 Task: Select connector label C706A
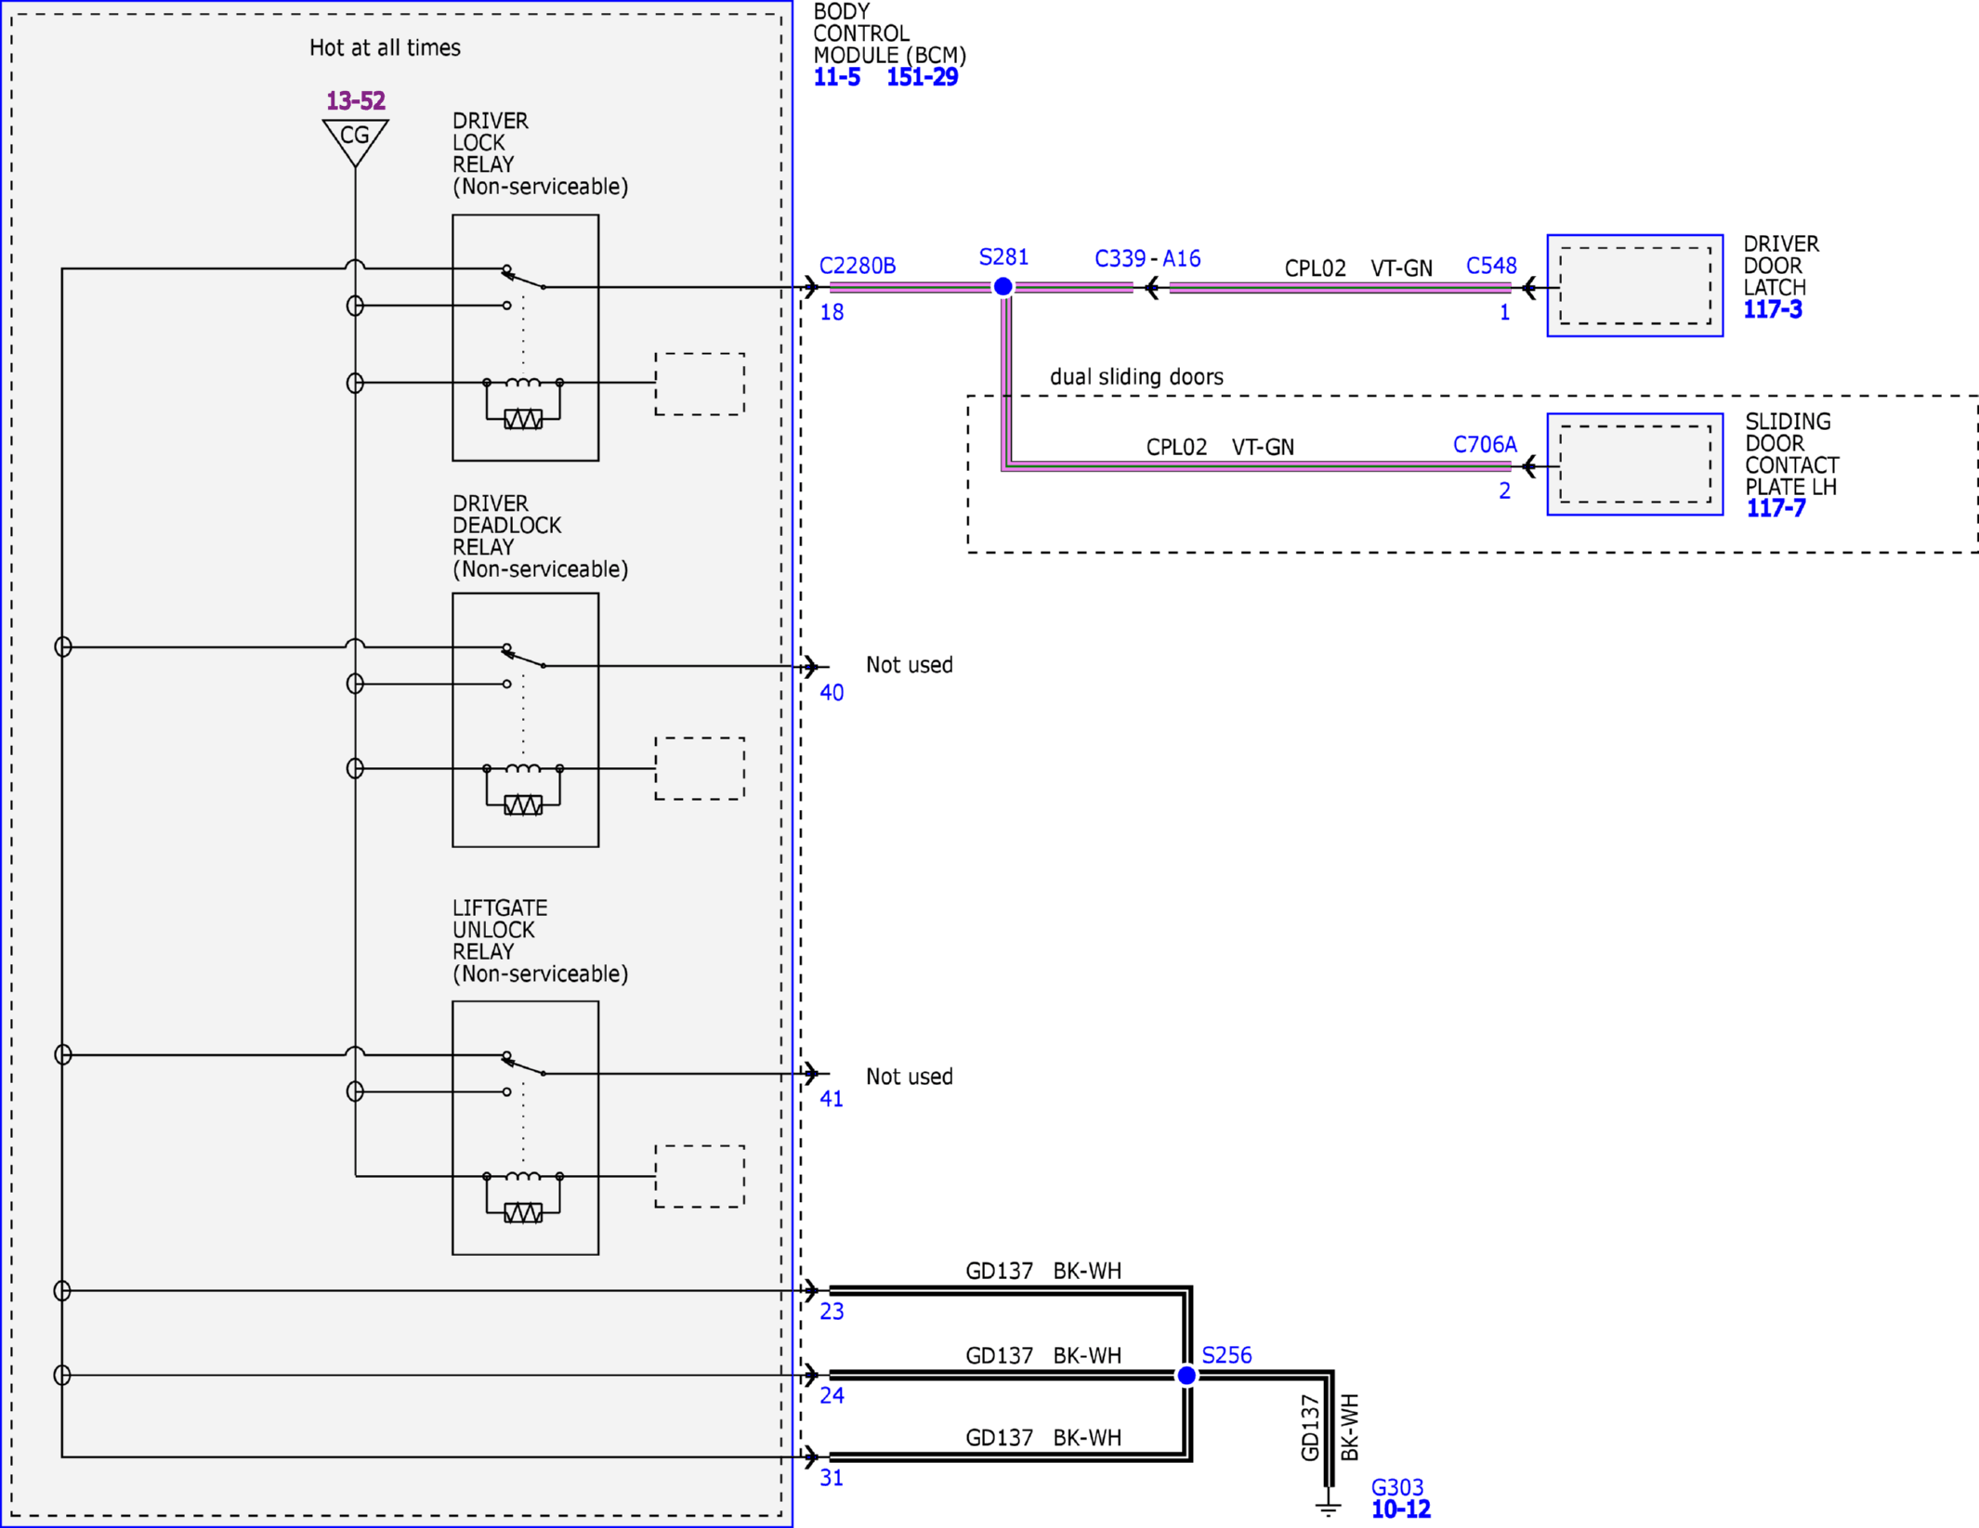pos(1485,444)
